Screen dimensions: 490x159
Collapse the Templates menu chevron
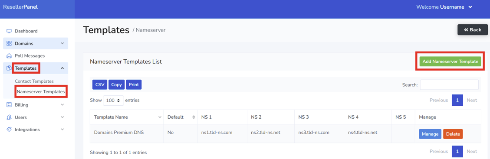click(62, 68)
